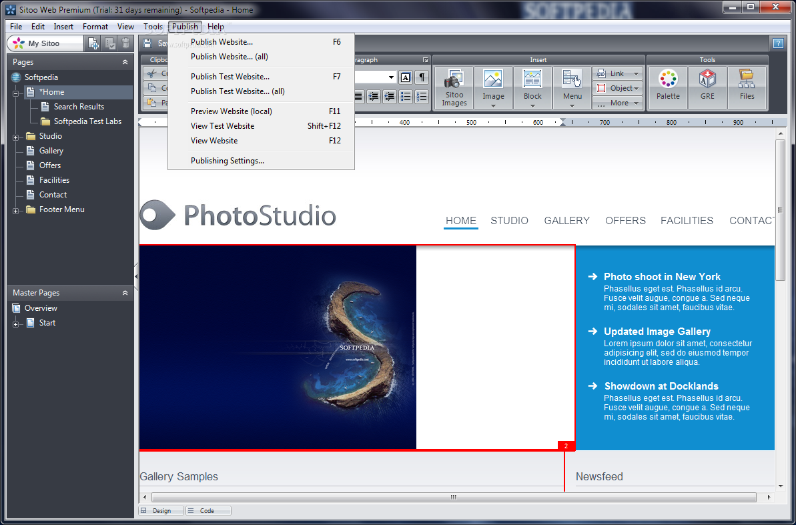The width and height of the screenshot is (796, 525).
Task: Click the My Sitoo button
Action: click(x=45, y=43)
